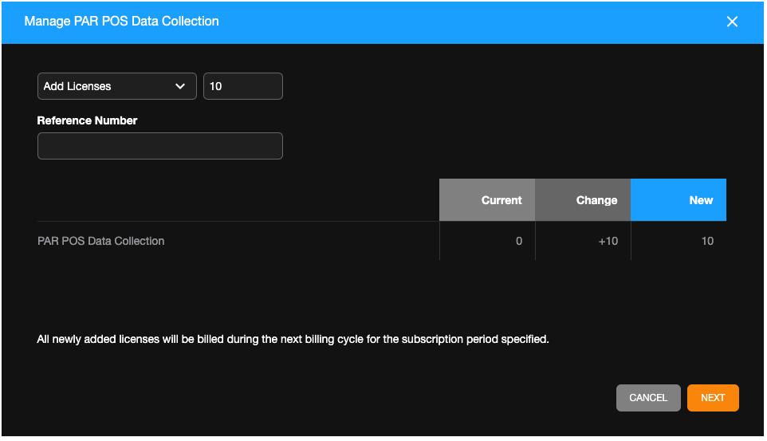
Task: Click the Change value cell showing +10
Action: click(583, 241)
